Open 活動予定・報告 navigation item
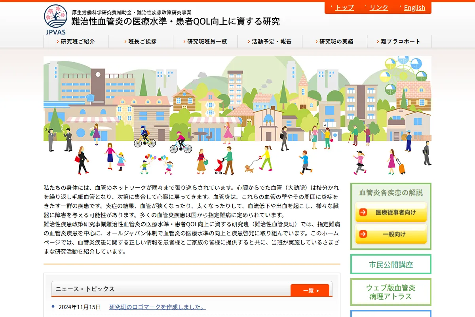Screen dimensions: 475x317 coord(272,41)
